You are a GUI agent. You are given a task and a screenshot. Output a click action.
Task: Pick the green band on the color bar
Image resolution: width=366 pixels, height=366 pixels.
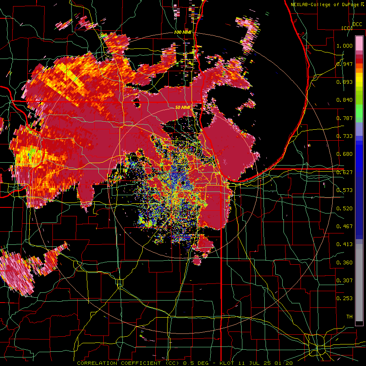[x=359, y=111]
